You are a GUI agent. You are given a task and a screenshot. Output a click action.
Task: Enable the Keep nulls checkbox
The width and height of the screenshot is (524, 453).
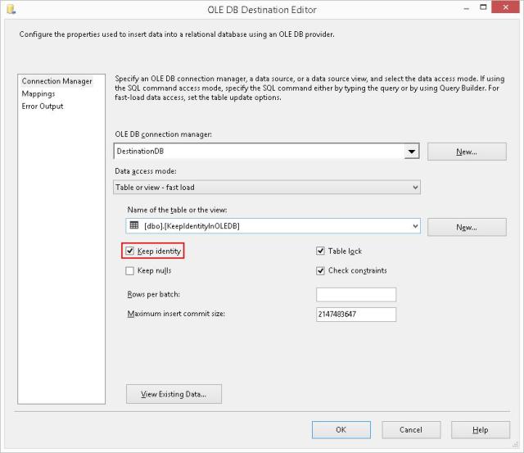(x=130, y=270)
